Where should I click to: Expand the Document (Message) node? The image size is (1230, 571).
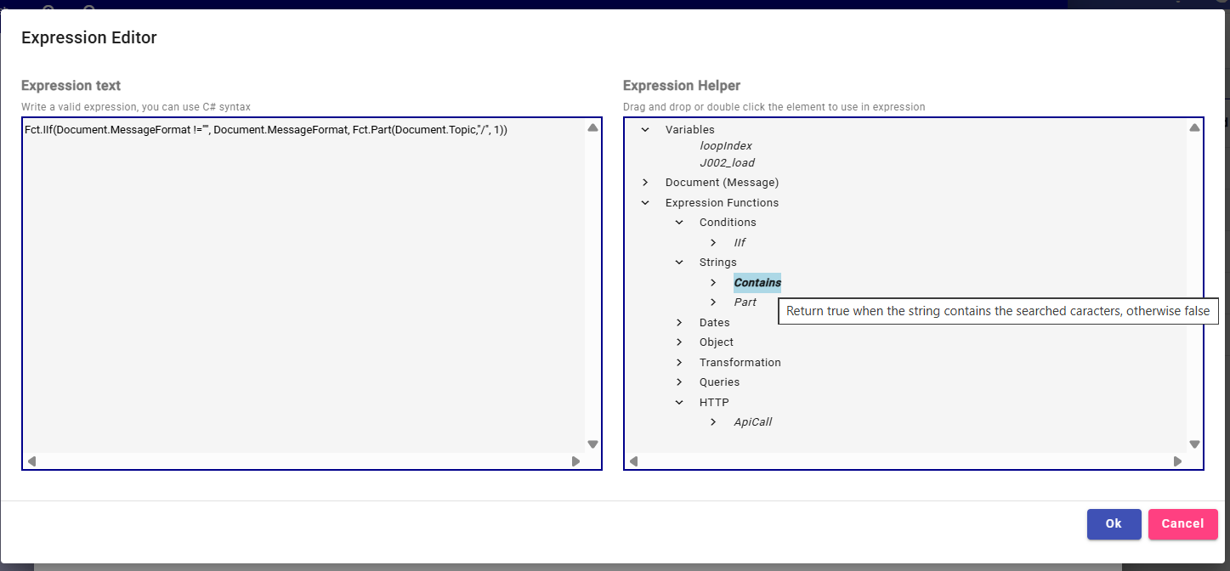click(x=645, y=183)
